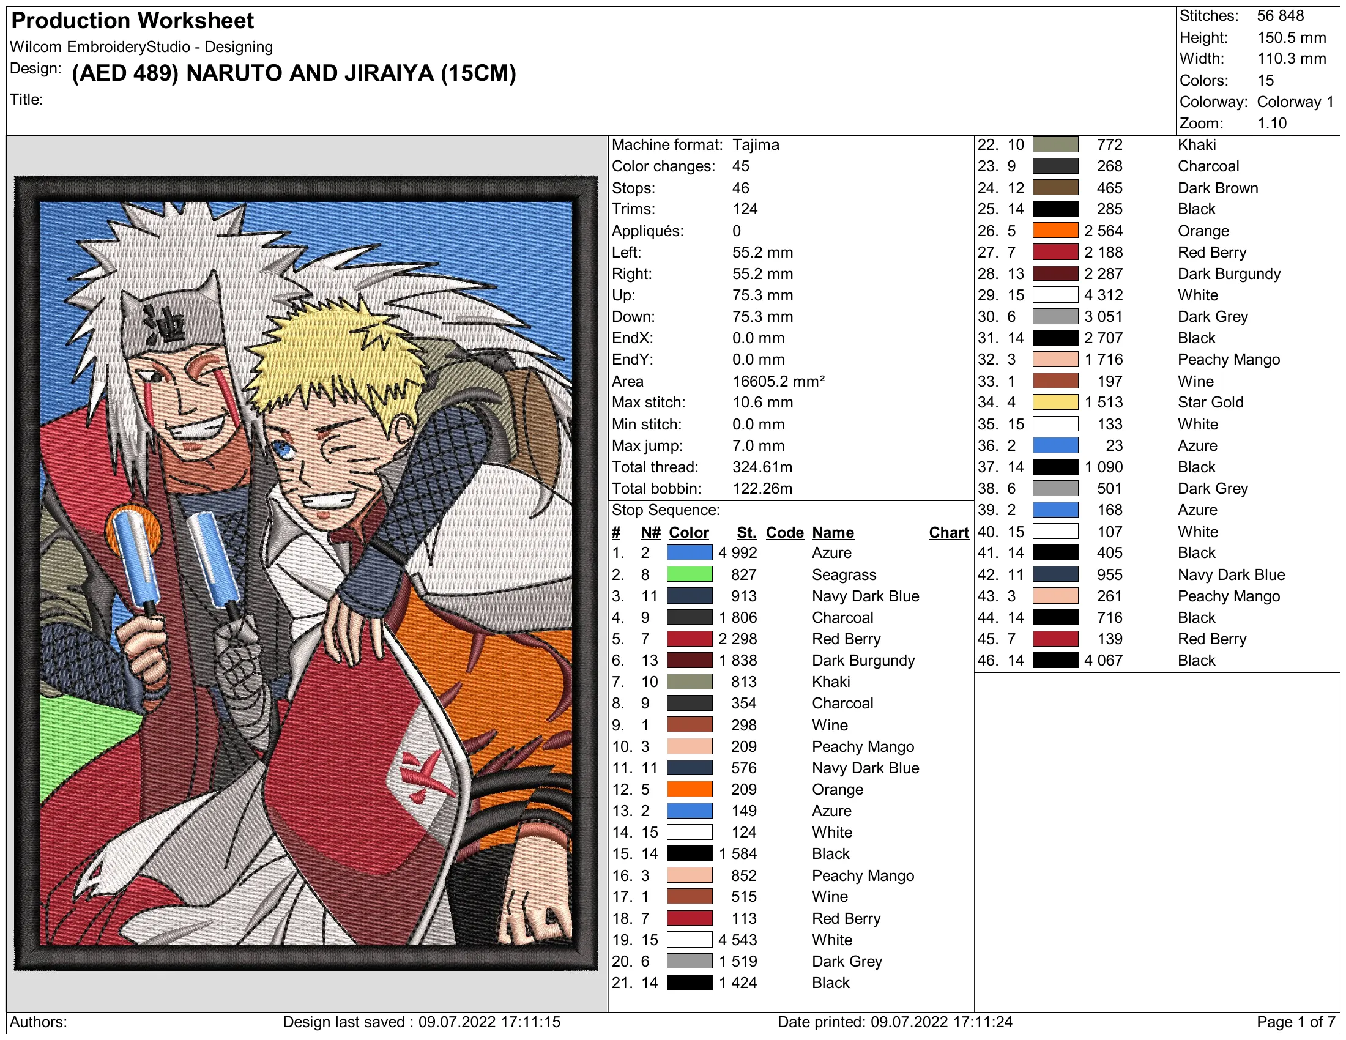The width and height of the screenshot is (1346, 1040).
Task: Click the Production Worksheet heading
Action: click(133, 21)
